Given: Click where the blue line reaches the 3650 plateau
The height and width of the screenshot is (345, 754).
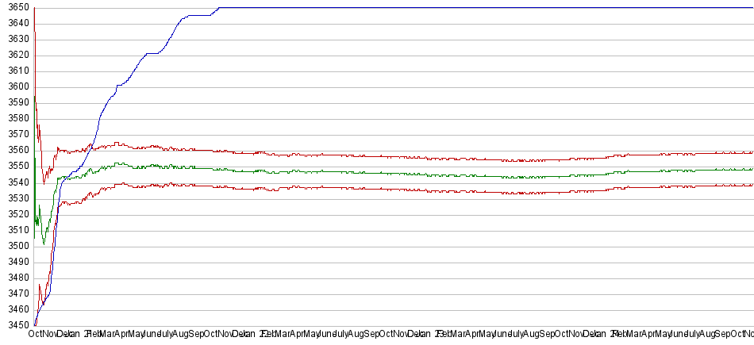Looking at the screenshot, I should click(219, 8).
